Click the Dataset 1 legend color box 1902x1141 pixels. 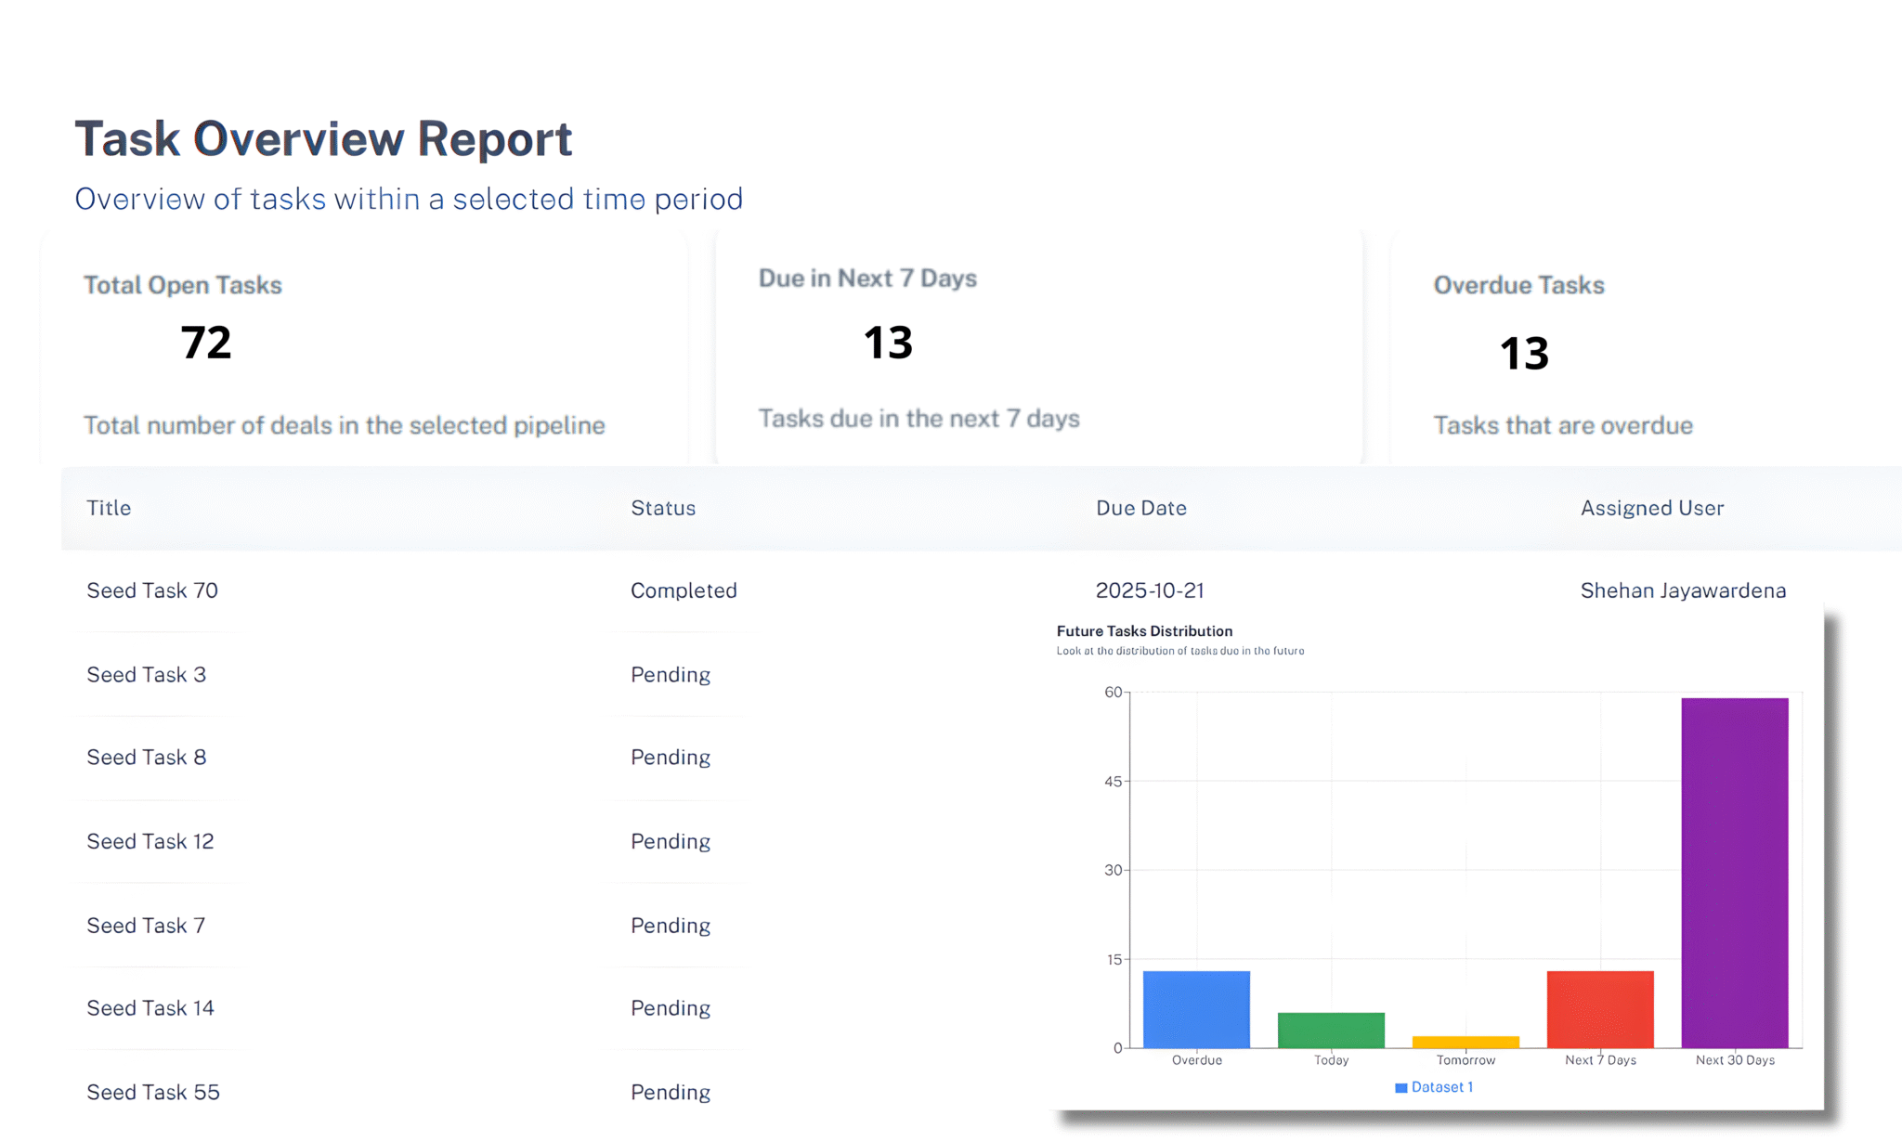coord(1400,1087)
